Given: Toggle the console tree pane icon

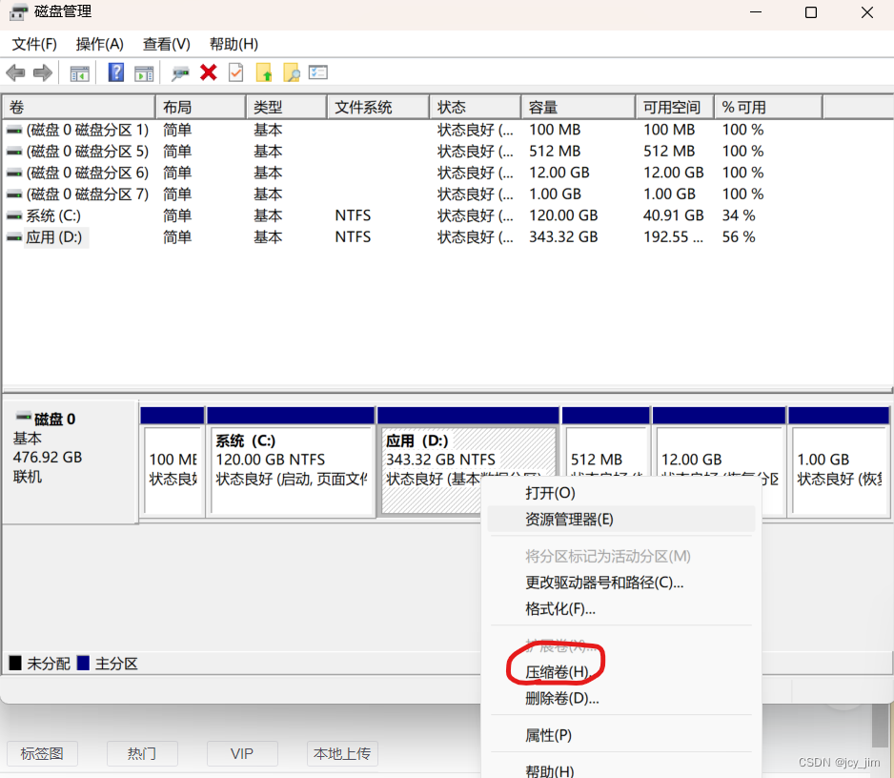Looking at the screenshot, I should (x=79, y=73).
